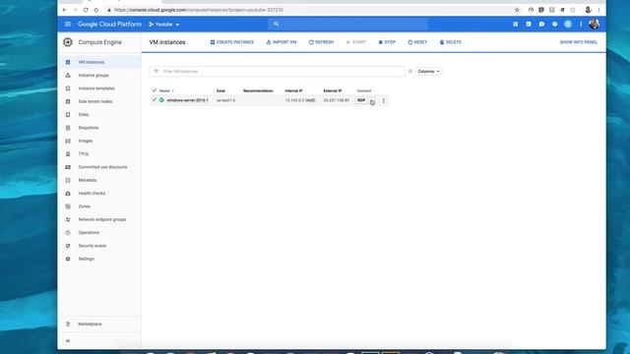Refresh the VM instances list
630x354 pixels.
[x=321, y=42]
